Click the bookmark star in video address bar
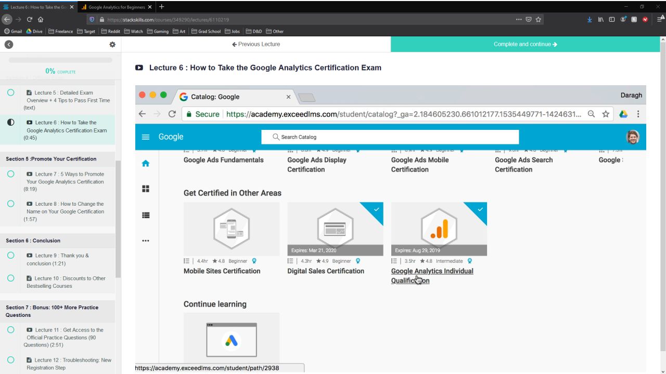Image resolution: width=666 pixels, height=374 pixels. 606,114
